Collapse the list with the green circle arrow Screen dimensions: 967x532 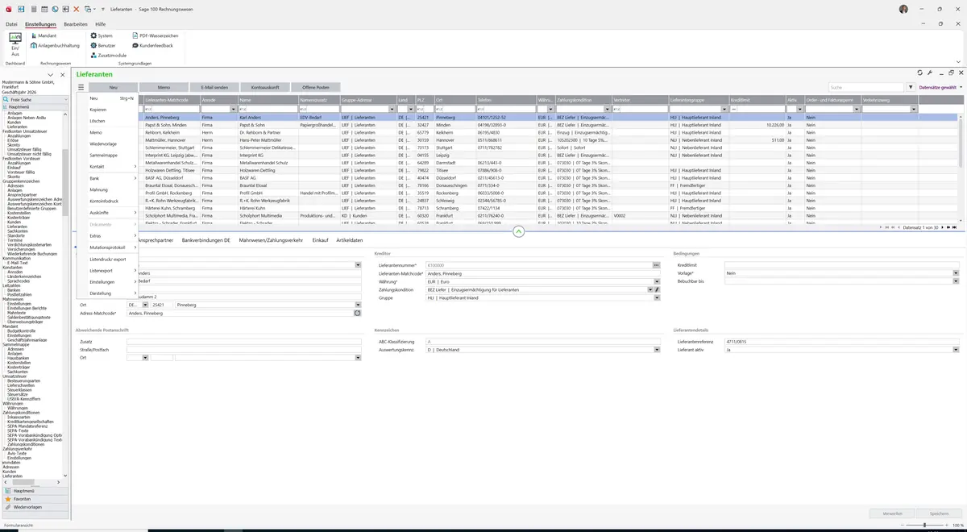518,231
